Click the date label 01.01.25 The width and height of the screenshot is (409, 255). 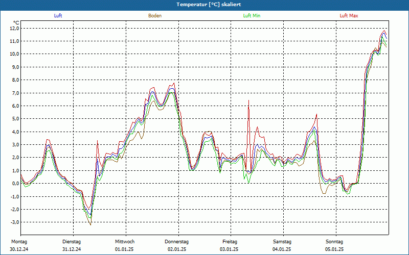(x=125, y=249)
